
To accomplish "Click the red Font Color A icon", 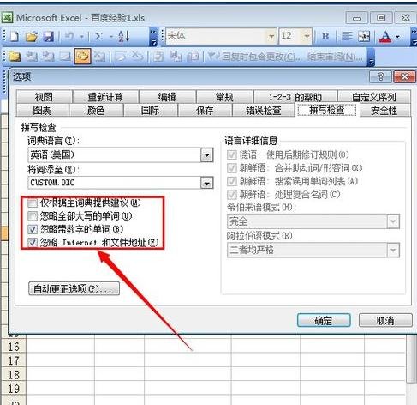I will [385, 37].
